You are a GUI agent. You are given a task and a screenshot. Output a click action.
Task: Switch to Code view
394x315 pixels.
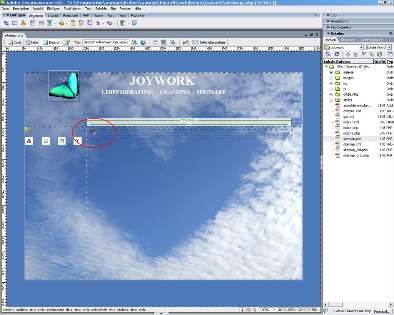click(15, 42)
